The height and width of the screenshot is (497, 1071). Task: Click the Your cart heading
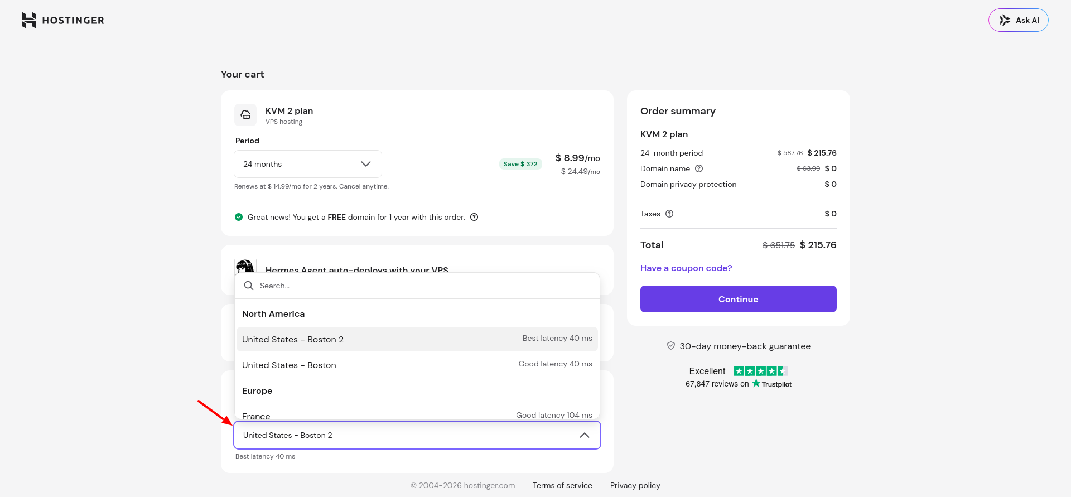(243, 74)
